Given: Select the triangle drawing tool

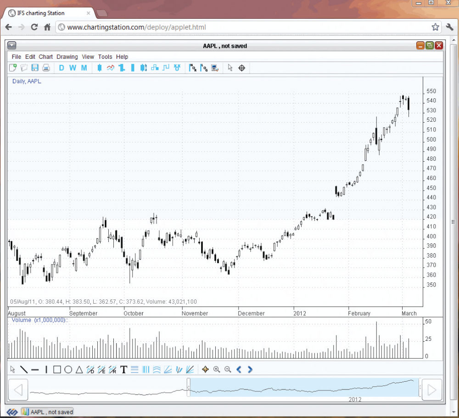Looking at the screenshot, I should [x=79, y=369].
